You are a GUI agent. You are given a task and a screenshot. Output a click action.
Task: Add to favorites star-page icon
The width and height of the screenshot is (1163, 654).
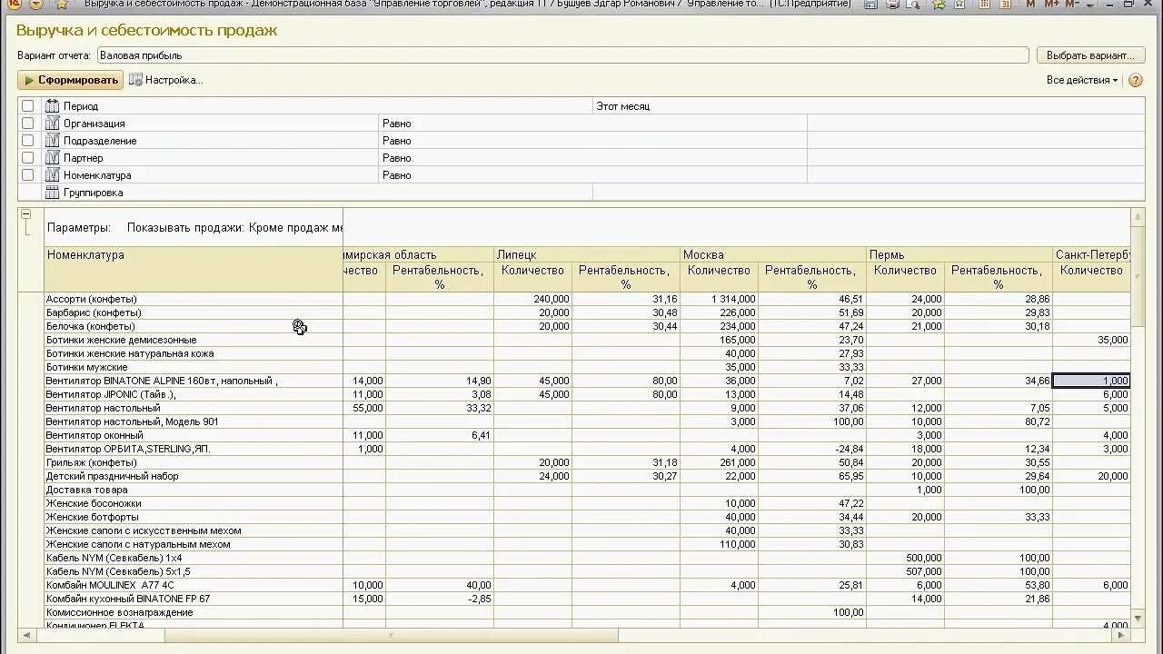coord(960,5)
